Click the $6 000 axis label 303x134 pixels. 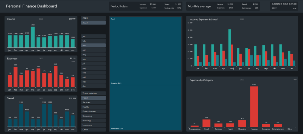pos(190,23)
